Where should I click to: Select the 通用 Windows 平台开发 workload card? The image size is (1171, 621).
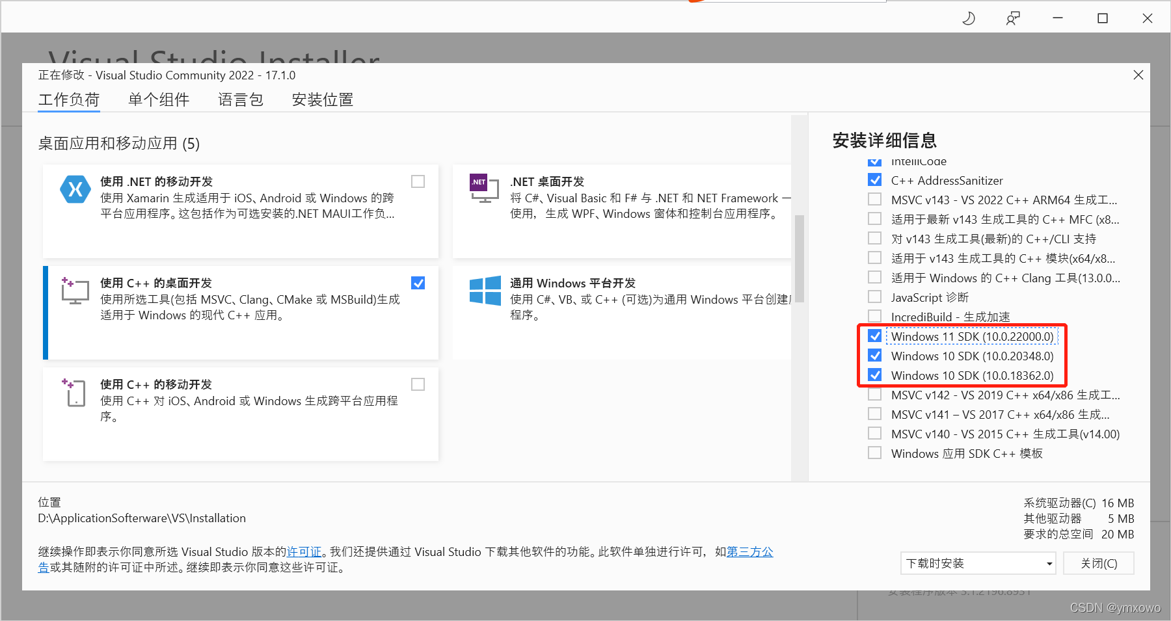[622, 312]
